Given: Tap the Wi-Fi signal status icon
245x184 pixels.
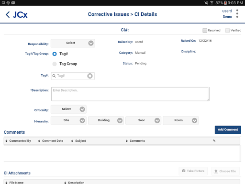Looking at the screenshot, I should point(212,3).
